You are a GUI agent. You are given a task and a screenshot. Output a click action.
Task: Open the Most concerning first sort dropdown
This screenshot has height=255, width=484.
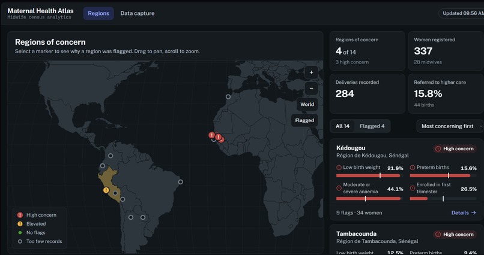coord(450,126)
